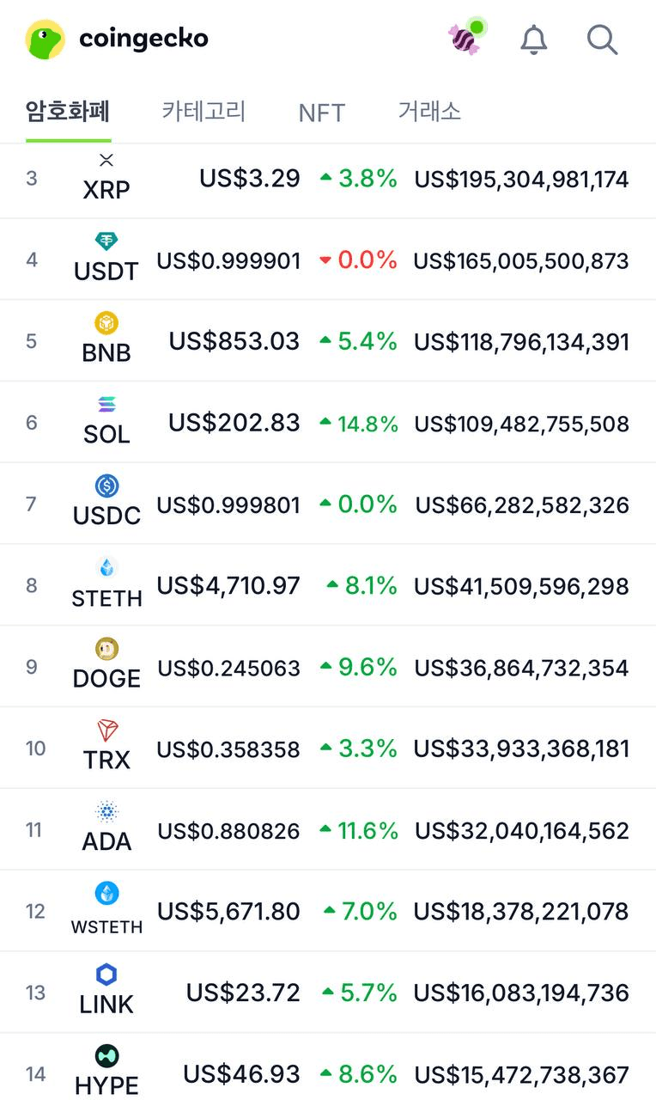Open the STETH coin name link
Screen dimensions: 656x1100
click(106, 598)
